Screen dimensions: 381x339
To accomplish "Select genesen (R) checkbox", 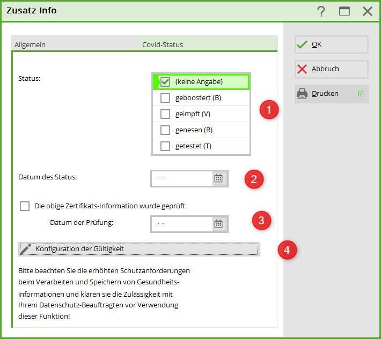I will 165,130.
